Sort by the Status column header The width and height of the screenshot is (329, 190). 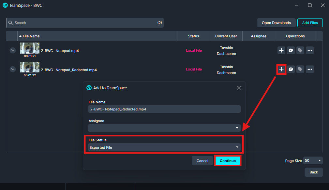[193, 36]
